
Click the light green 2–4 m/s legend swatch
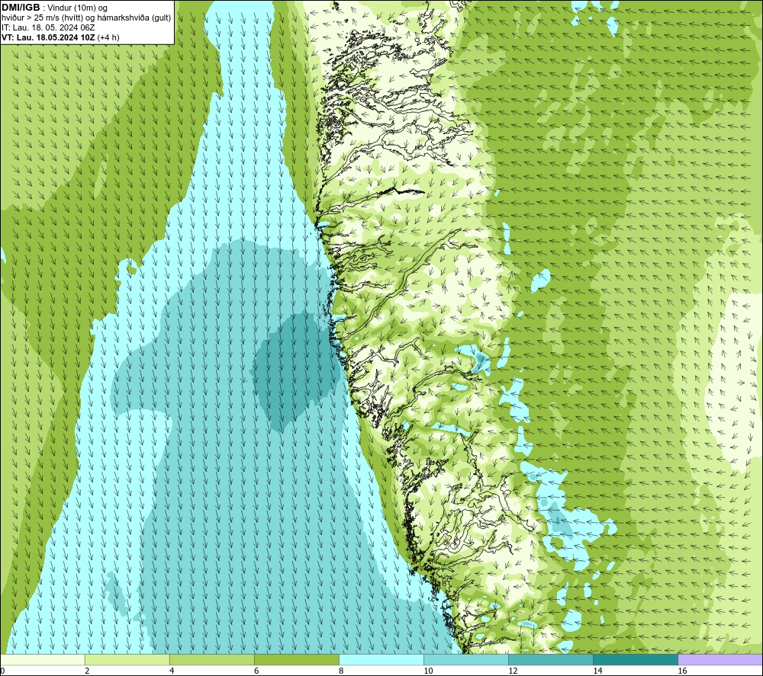point(127,660)
